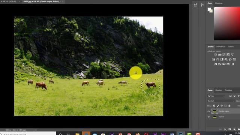Switch to the Capas tab
Viewport: 240px width, 135px height.
pyautogui.click(x=210, y=90)
